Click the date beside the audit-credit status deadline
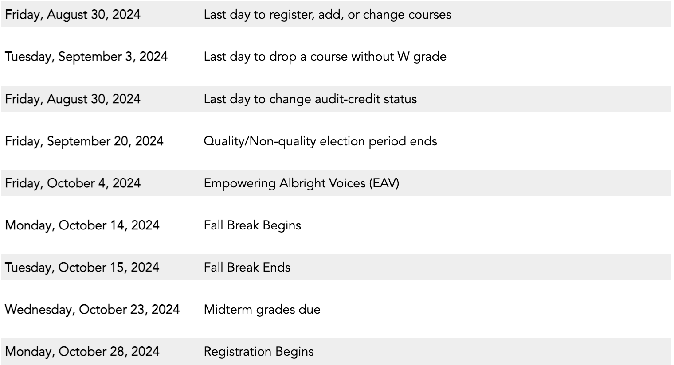This screenshot has width=674, height=365. click(x=73, y=99)
